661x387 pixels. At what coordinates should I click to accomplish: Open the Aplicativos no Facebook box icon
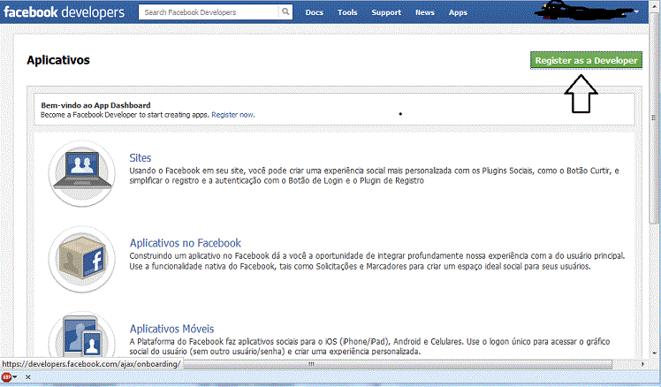tap(82, 259)
